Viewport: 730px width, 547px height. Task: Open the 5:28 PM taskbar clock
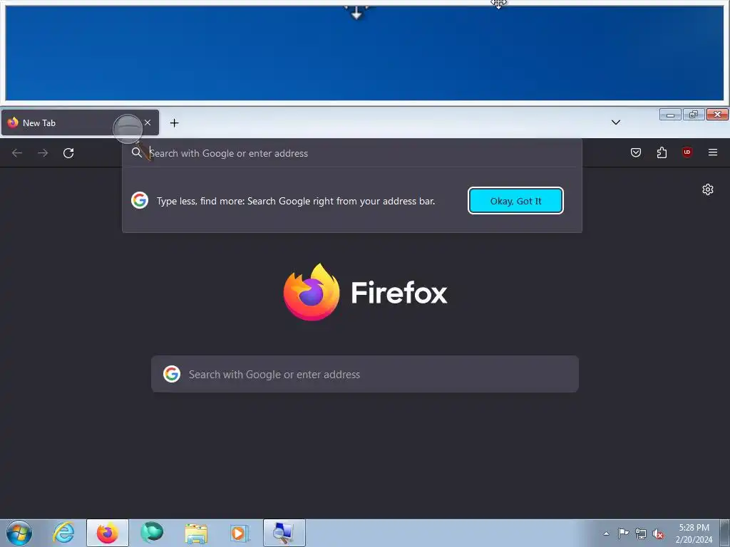click(x=694, y=533)
